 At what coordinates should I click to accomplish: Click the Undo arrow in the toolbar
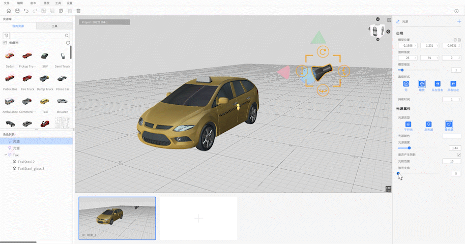pos(26,11)
